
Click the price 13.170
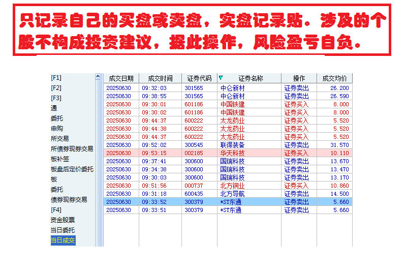click(x=339, y=177)
